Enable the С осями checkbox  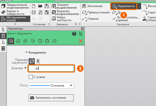pyautogui.click(x=31, y=77)
